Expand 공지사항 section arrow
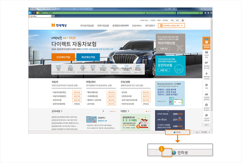Image resolution: width=242 pixels, height=163 pixels. click(62, 111)
